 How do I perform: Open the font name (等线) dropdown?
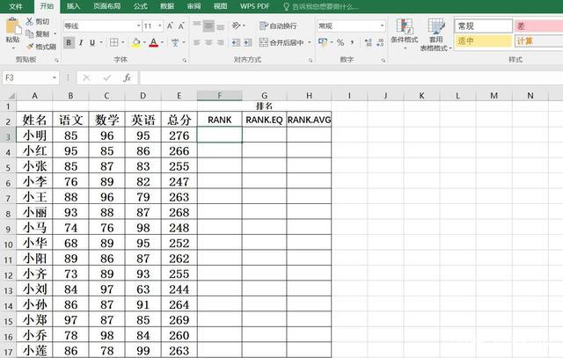tap(138, 26)
